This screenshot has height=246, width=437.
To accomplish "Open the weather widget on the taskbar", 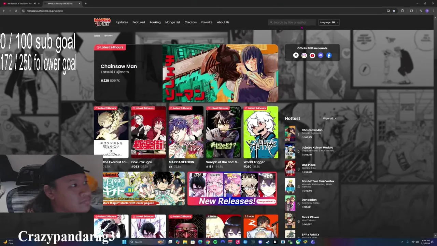I will (8, 242).
